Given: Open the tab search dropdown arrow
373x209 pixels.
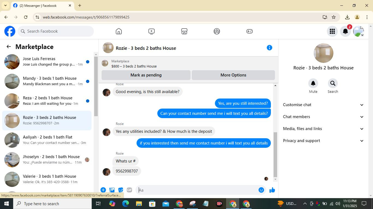Looking at the screenshot, I should [5, 5].
